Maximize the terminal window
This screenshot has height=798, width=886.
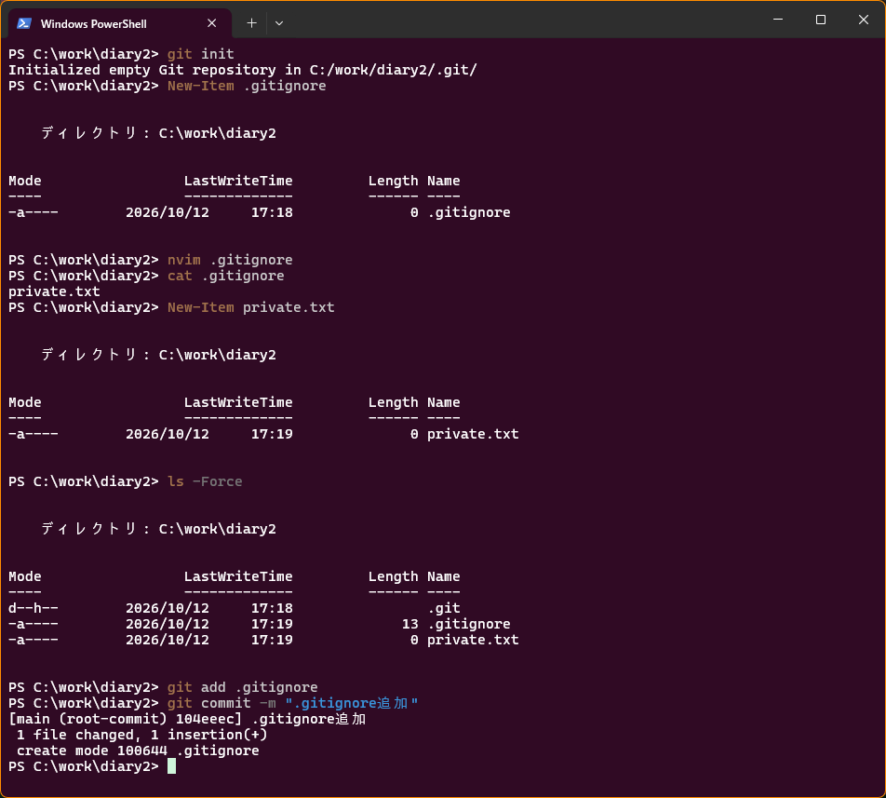[821, 20]
